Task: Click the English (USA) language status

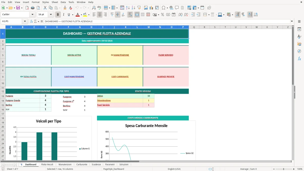Action: click(174, 169)
